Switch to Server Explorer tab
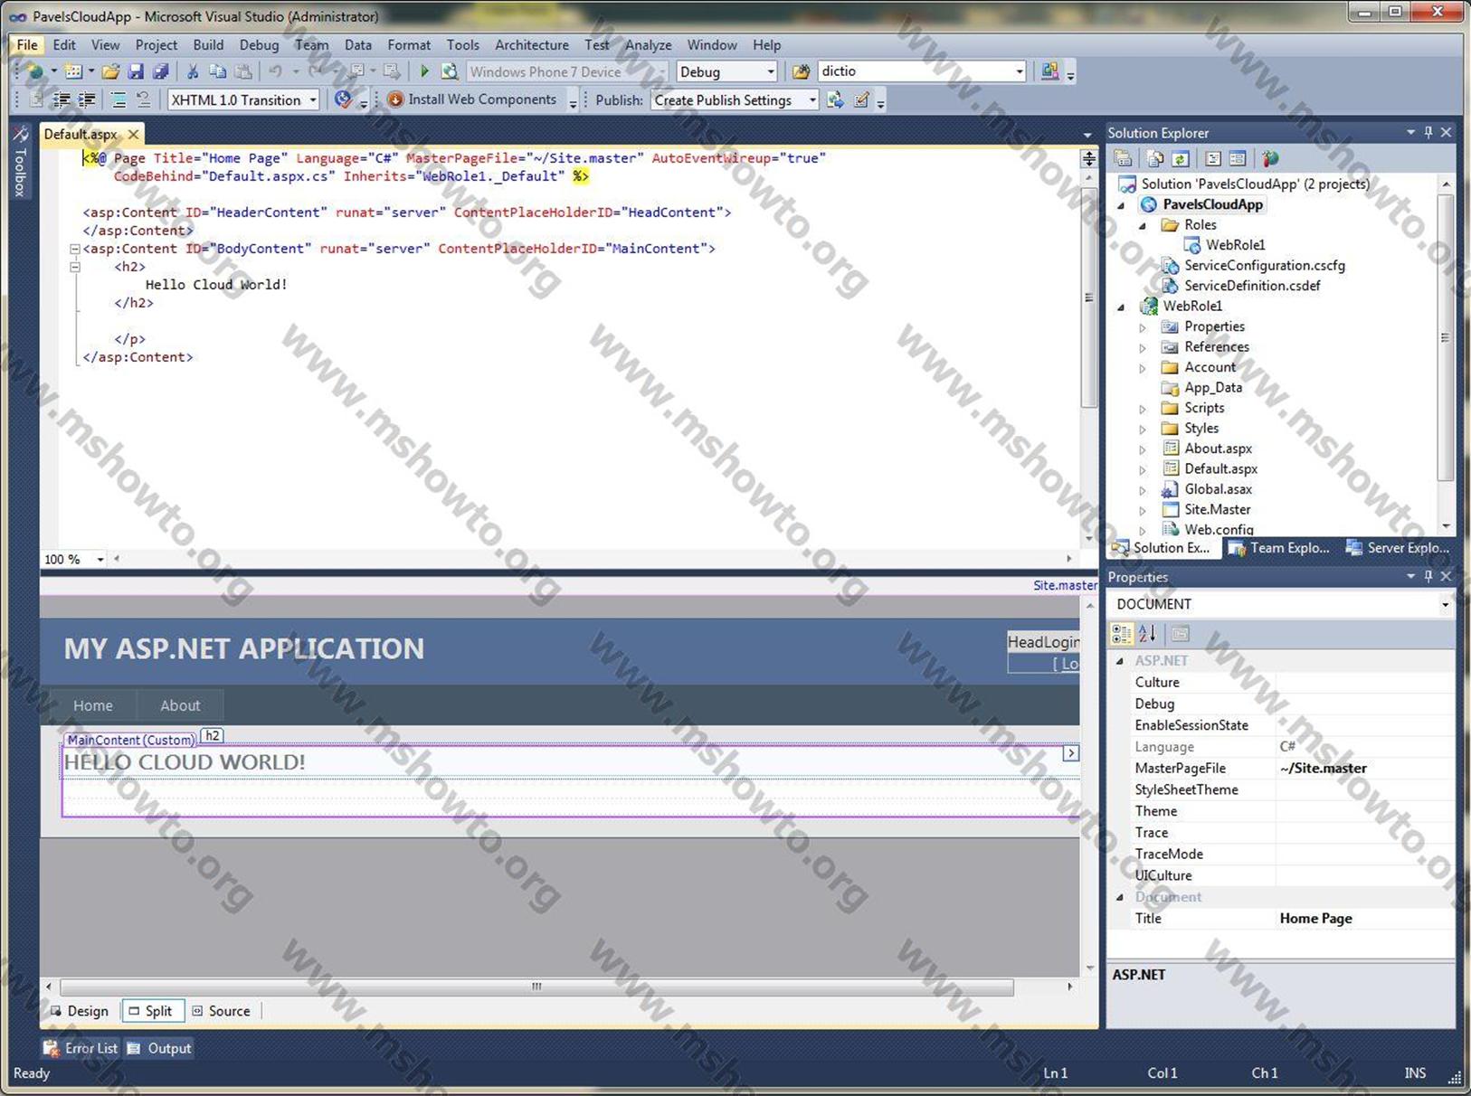The image size is (1471, 1096). point(1398,548)
